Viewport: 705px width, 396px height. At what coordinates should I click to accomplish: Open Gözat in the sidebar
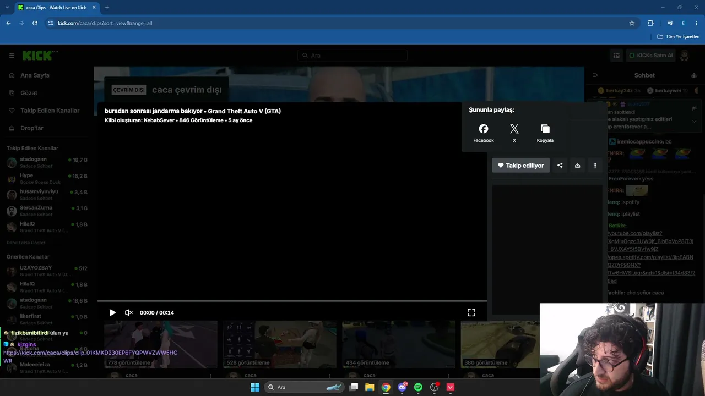tap(29, 93)
